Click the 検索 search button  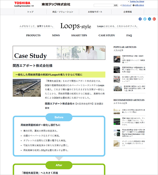click(x=116, y=5)
